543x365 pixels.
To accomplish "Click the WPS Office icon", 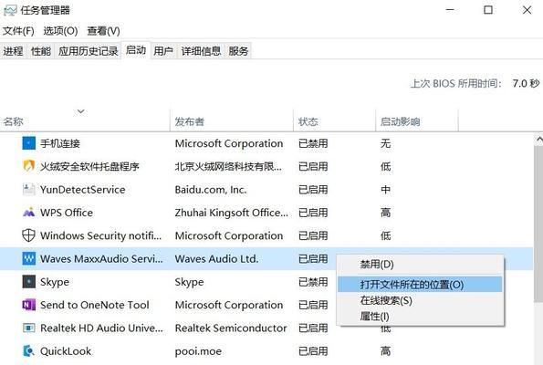I will [28, 213].
